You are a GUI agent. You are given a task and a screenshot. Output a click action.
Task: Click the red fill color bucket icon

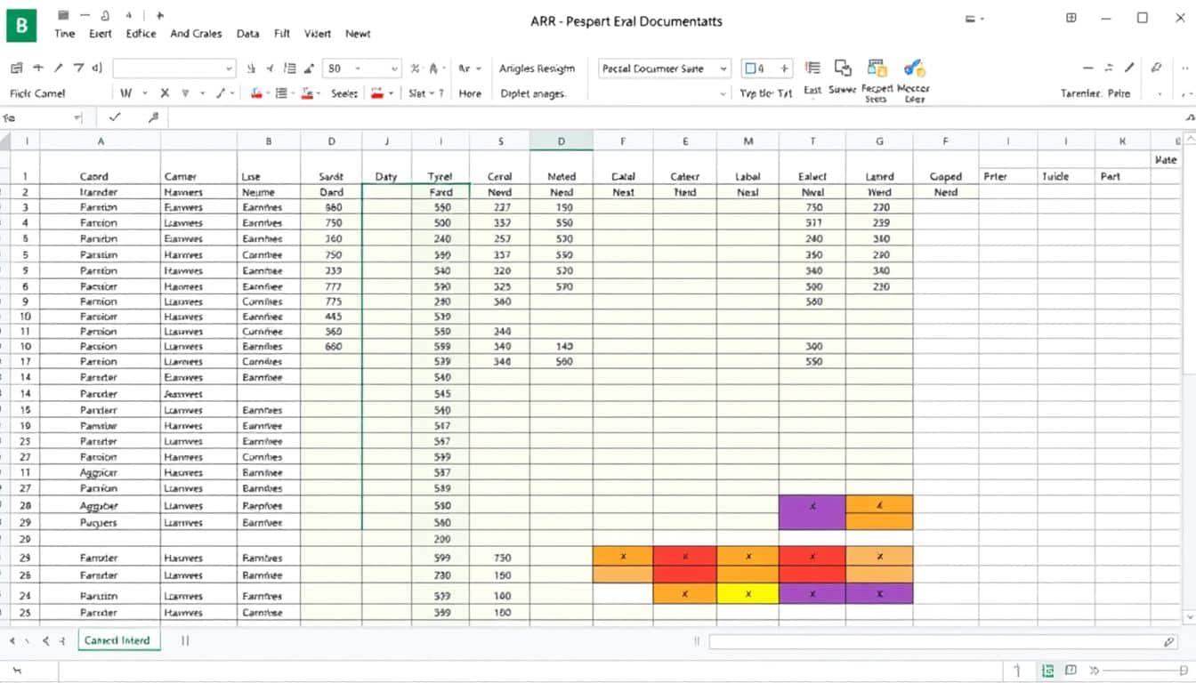coord(256,92)
